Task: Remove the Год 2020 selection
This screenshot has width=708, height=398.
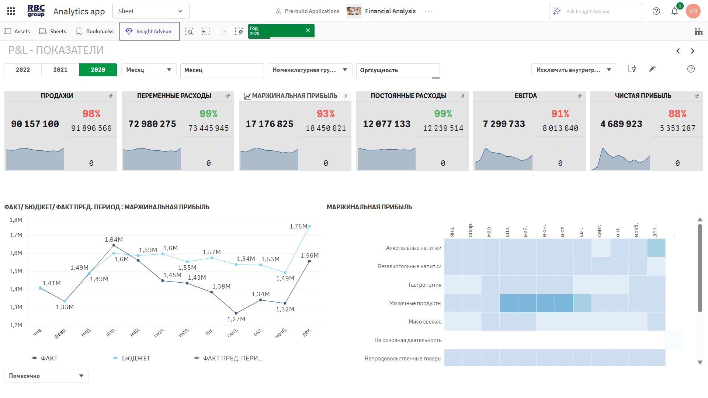Action: pos(308,31)
